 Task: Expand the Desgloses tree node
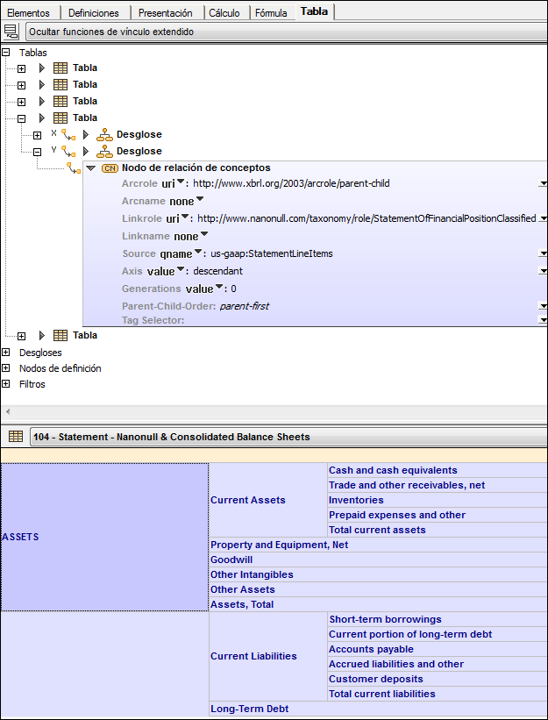[x=6, y=353]
